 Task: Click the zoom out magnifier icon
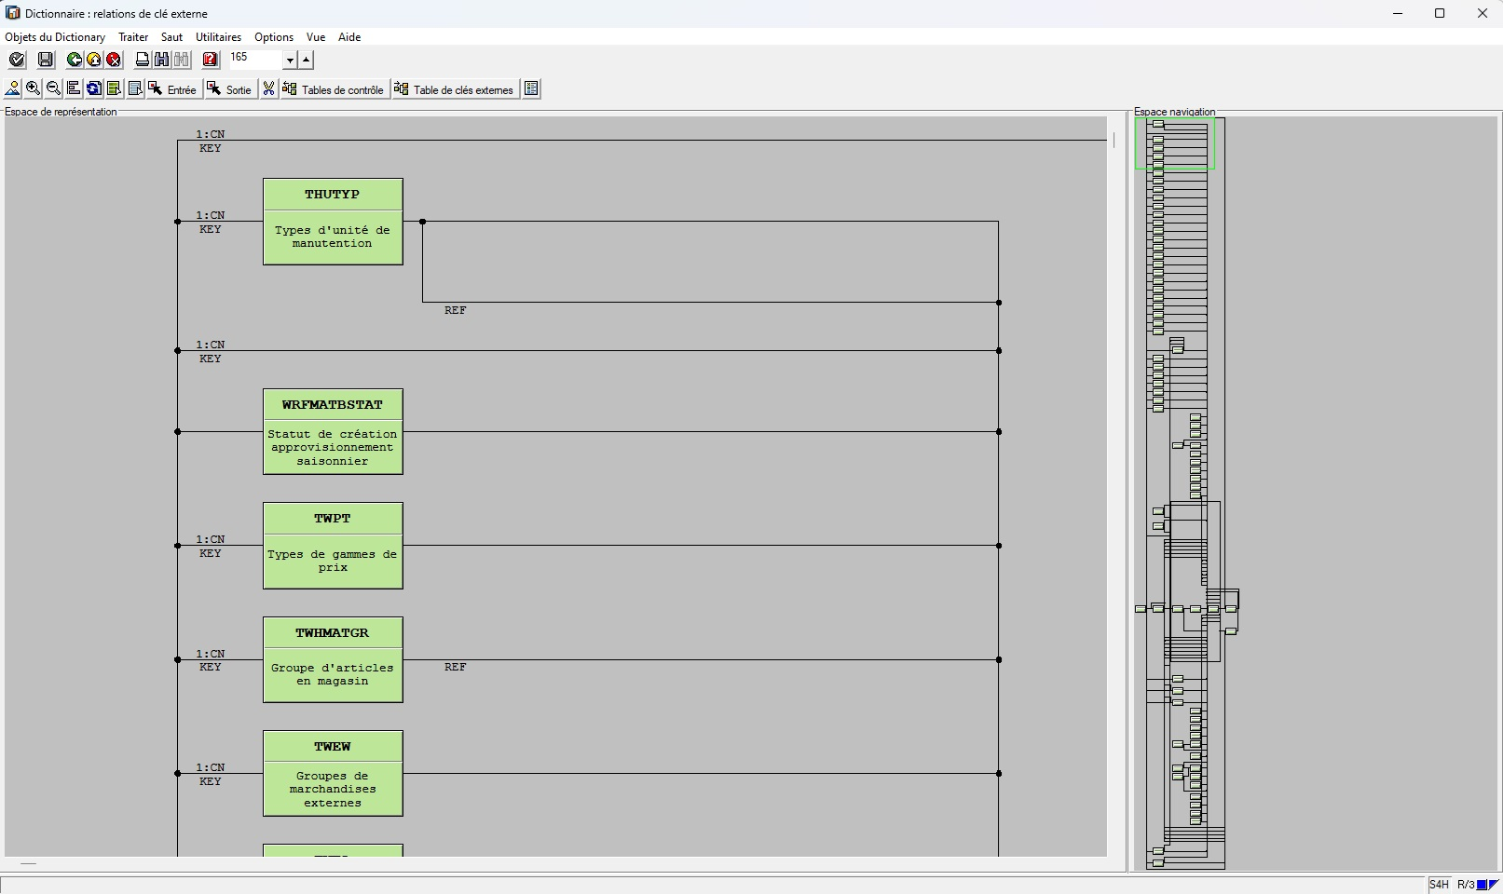pyautogui.click(x=53, y=89)
